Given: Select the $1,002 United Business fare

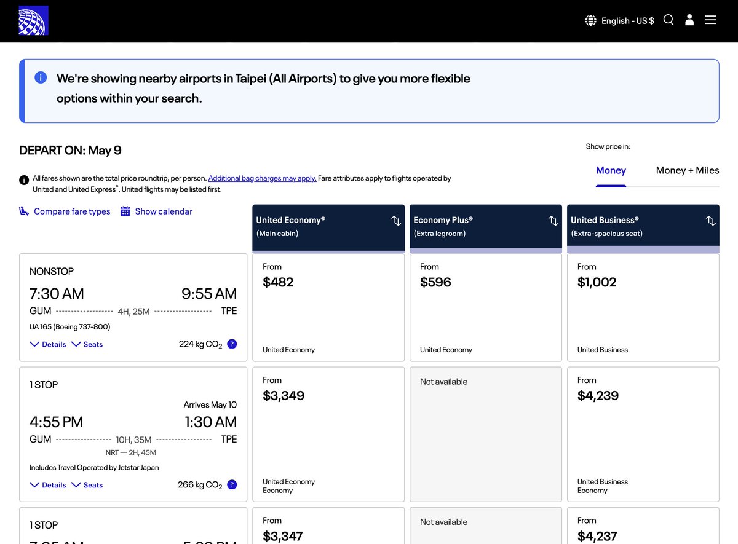Looking at the screenshot, I should 643,307.
